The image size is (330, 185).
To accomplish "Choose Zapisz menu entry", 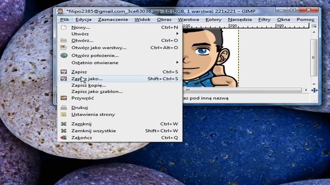I will [x=120, y=72].
